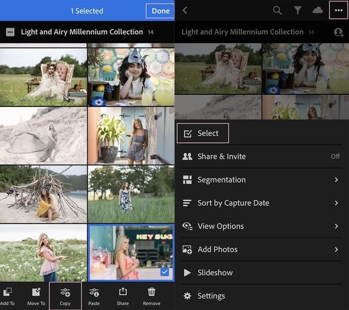Select photo of girl beside potted plant
349x310 pixels.
(131, 136)
